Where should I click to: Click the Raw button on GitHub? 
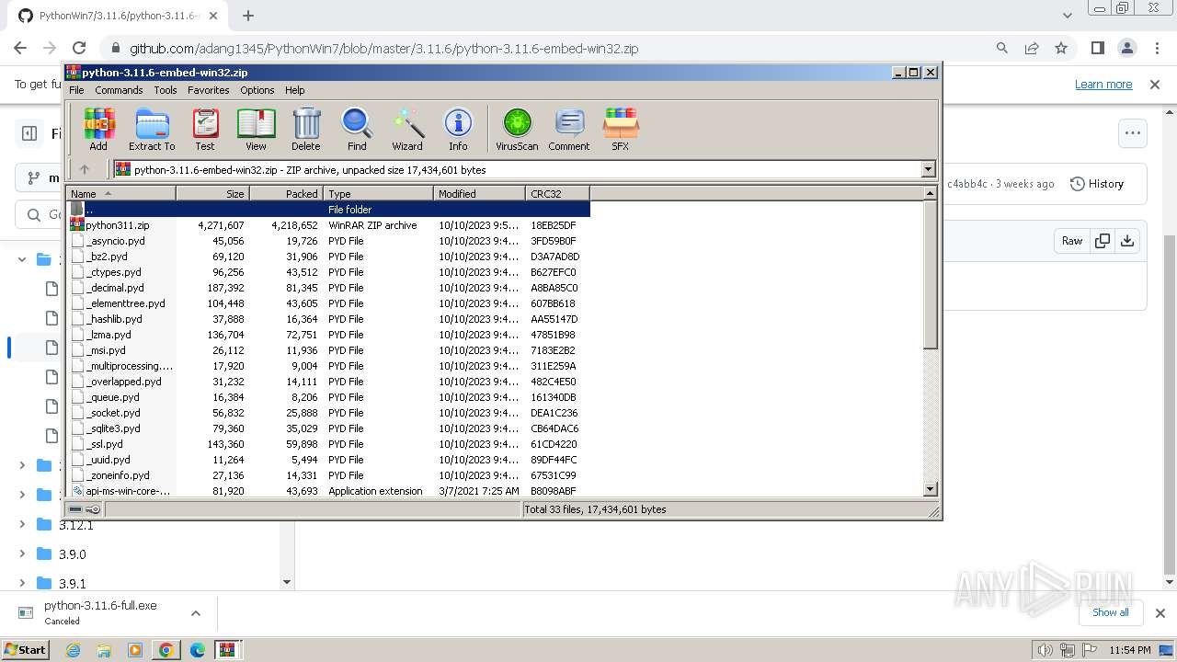coord(1072,241)
